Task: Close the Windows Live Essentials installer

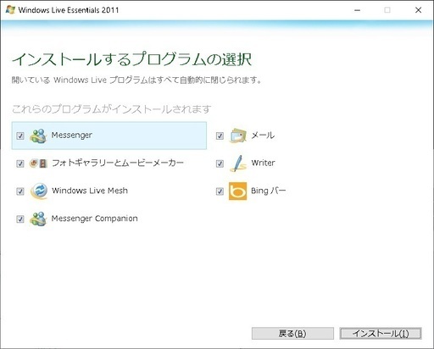Action: (419, 10)
